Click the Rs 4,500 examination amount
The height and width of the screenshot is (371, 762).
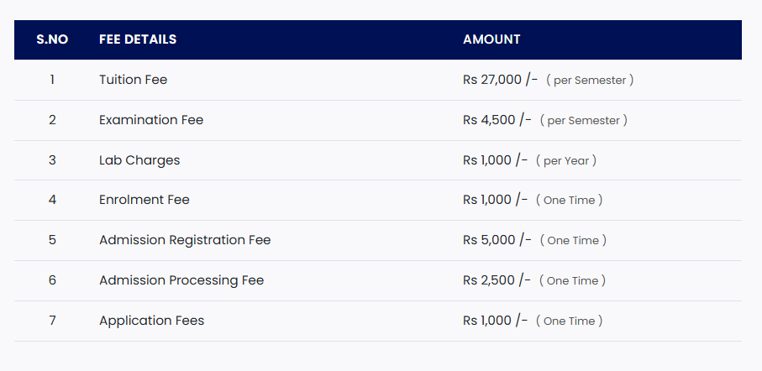click(x=497, y=120)
